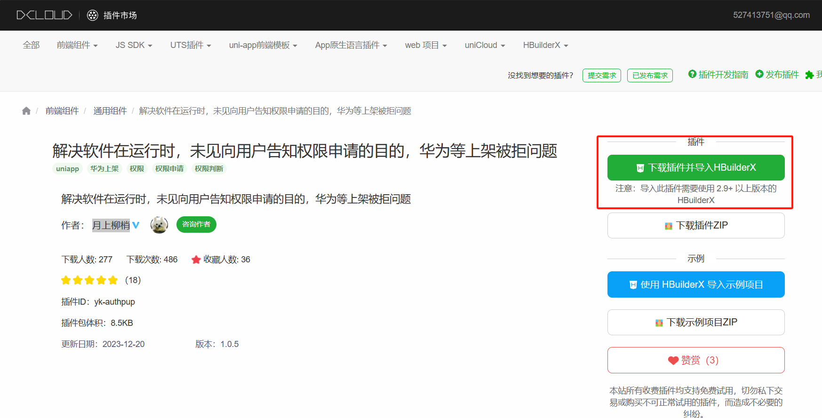Open the 插件开发指南 link
This screenshot has width=822, height=418.
coord(723,74)
